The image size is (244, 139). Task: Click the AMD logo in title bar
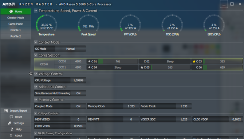point(8,4)
